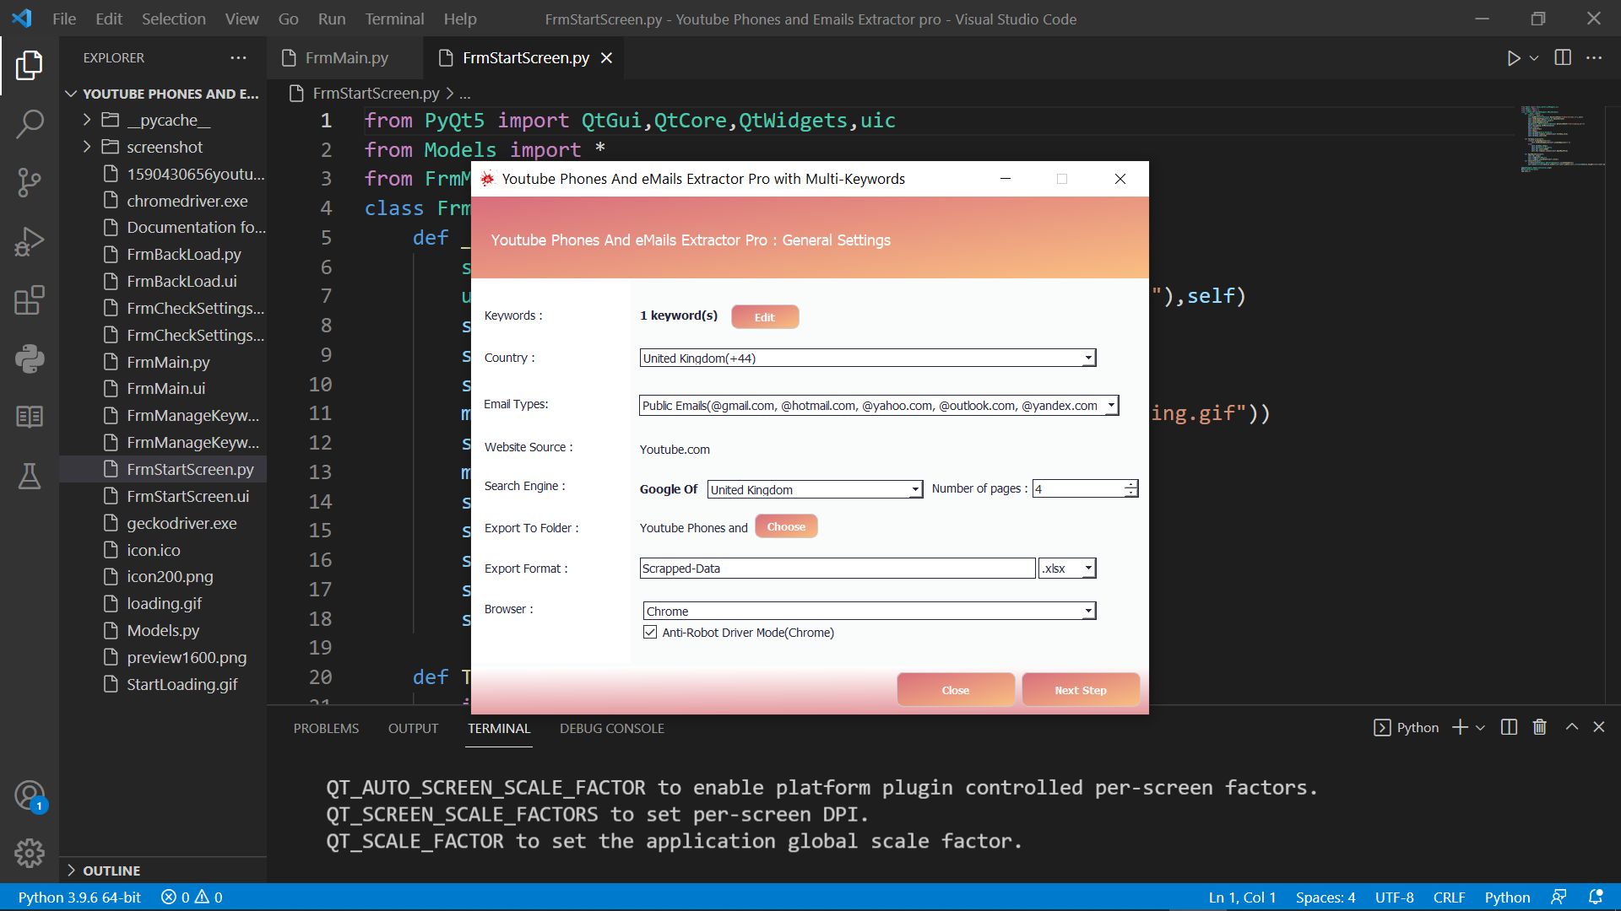Open the .xlsx export format dropdown
1621x911 pixels.
1067,569
